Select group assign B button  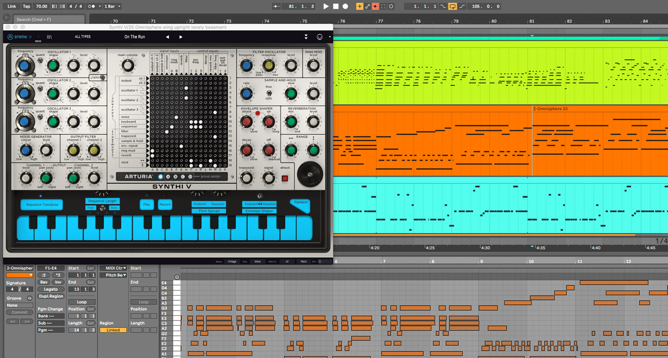175,177
